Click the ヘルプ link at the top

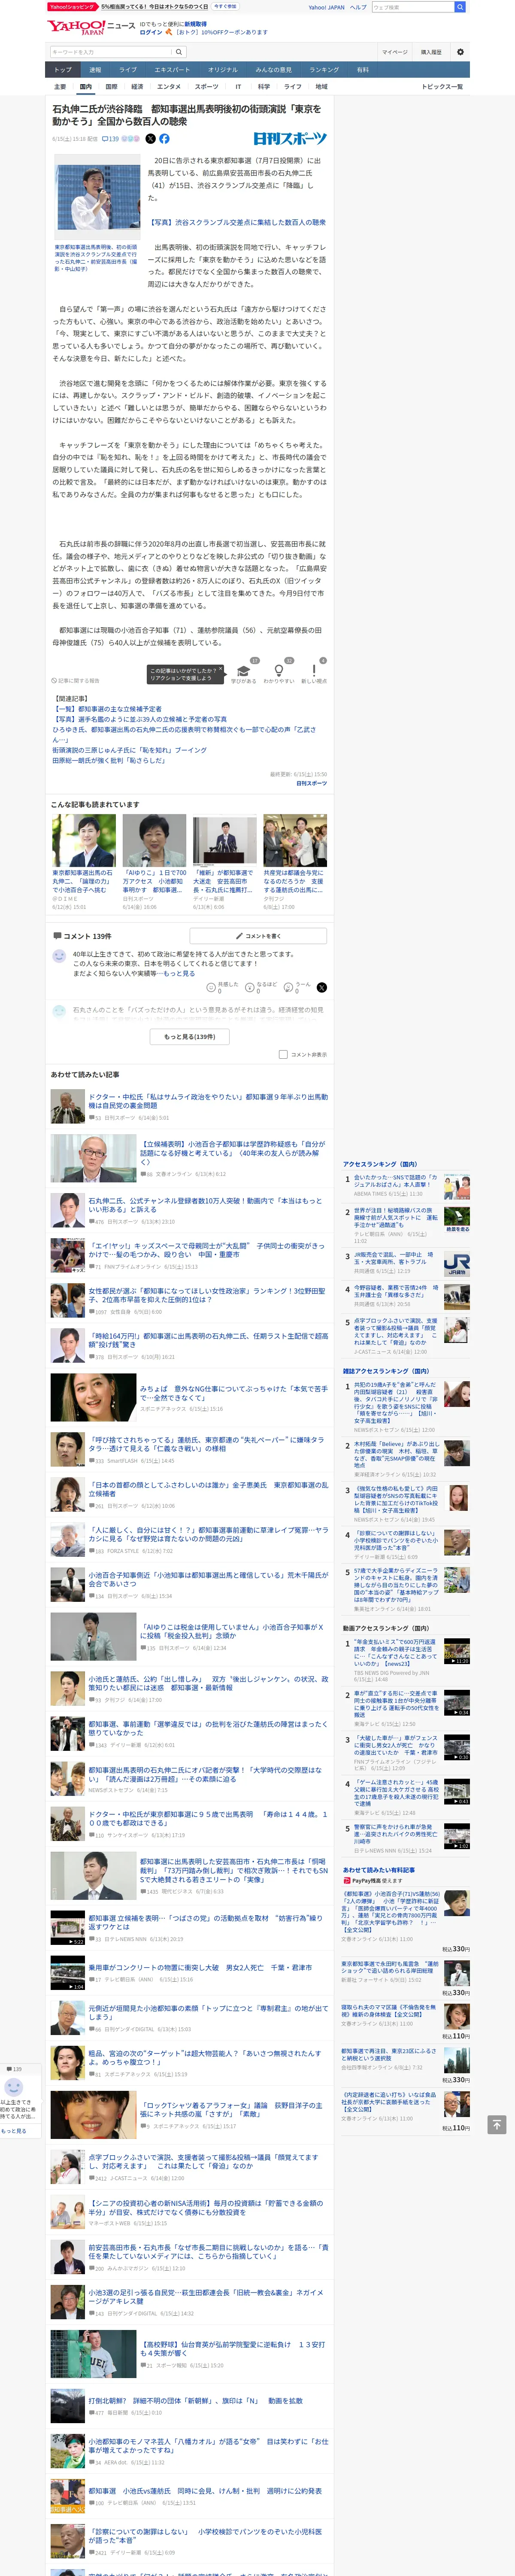tap(358, 7)
